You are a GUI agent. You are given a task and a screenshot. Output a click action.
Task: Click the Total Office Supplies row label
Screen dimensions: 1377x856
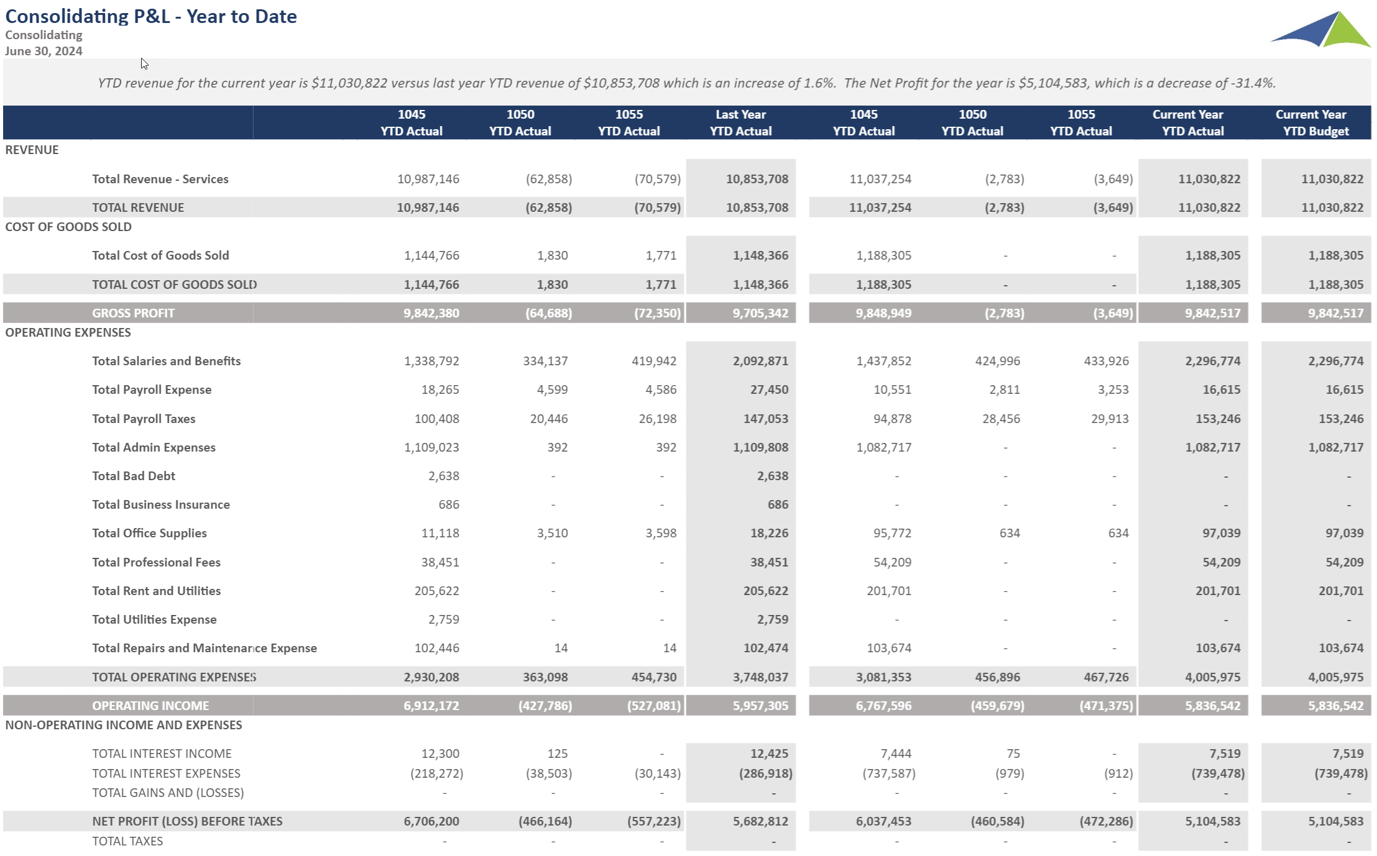pyautogui.click(x=149, y=533)
